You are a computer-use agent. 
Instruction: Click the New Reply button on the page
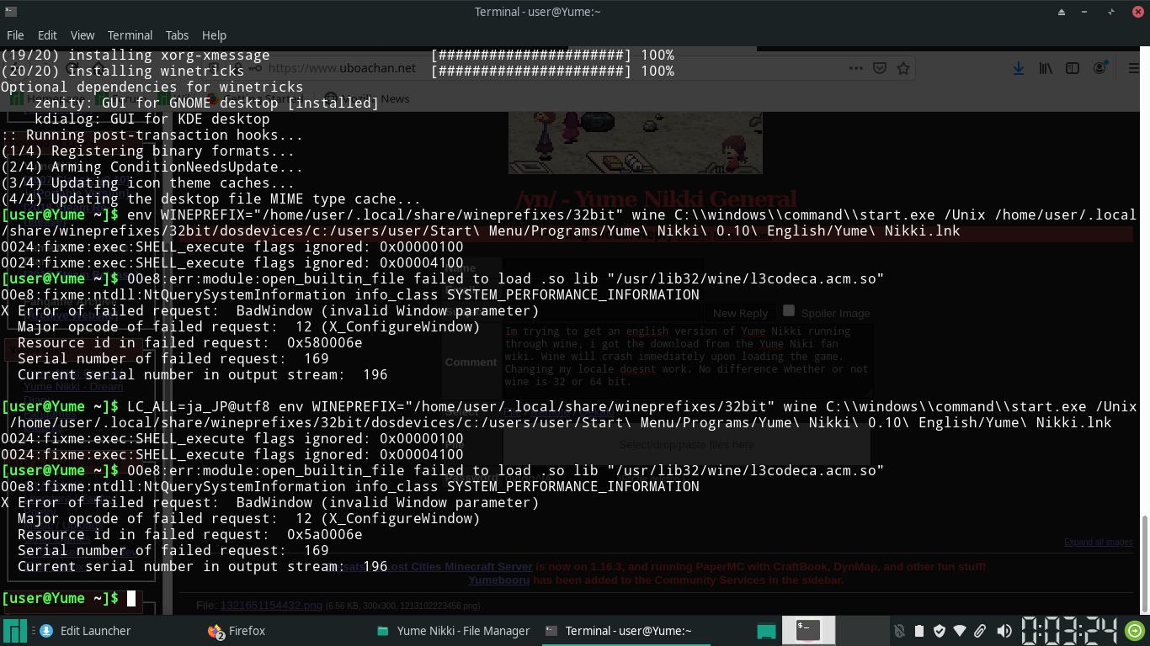pyautogui.click(x=740, y=313)
